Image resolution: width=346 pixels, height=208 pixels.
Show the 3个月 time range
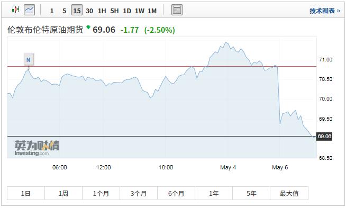coord(139,193)
